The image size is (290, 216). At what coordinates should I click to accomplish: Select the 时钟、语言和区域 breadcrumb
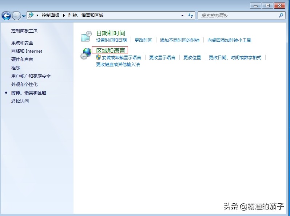86,15
